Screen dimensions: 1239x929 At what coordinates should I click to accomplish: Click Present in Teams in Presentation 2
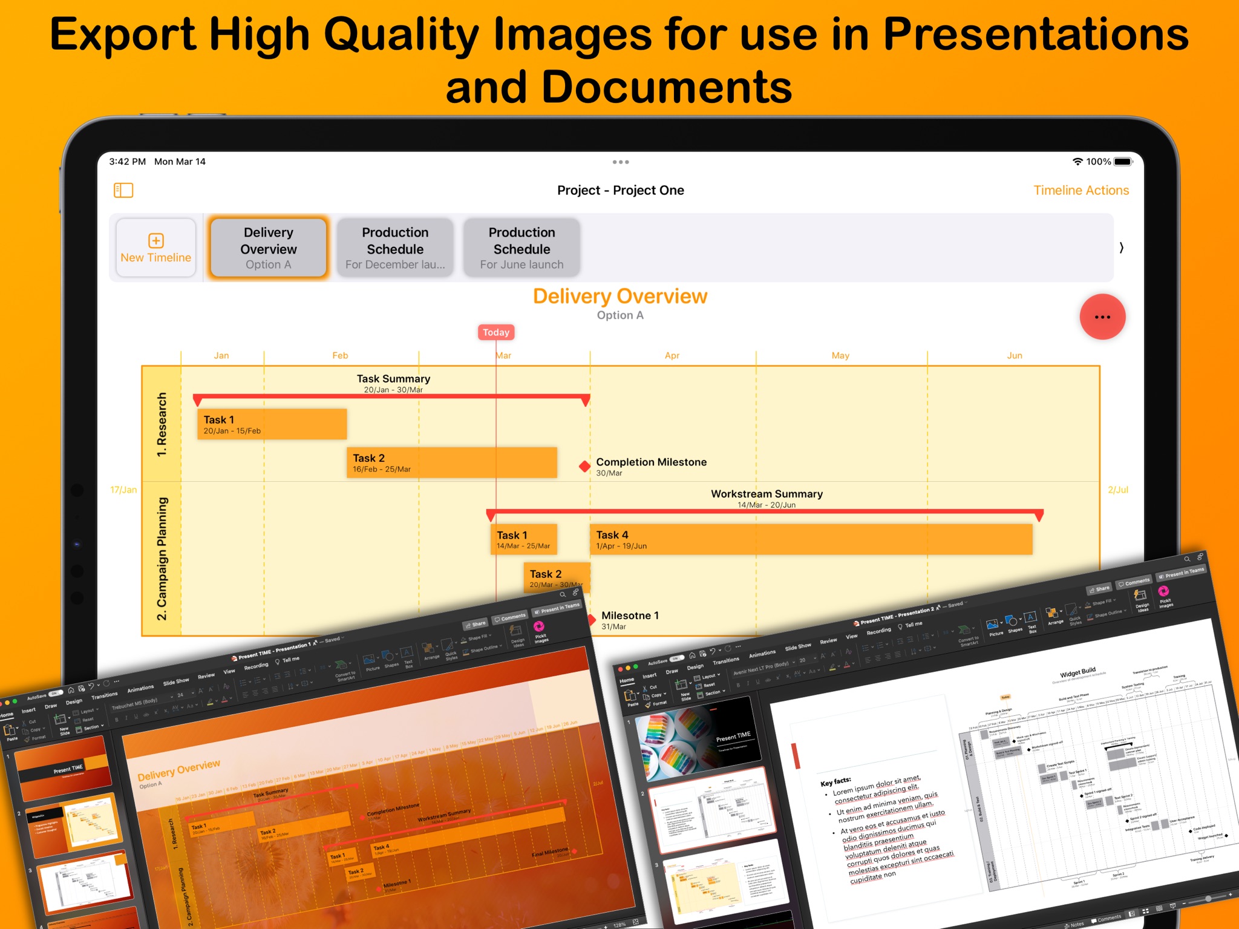[1181, 572]
